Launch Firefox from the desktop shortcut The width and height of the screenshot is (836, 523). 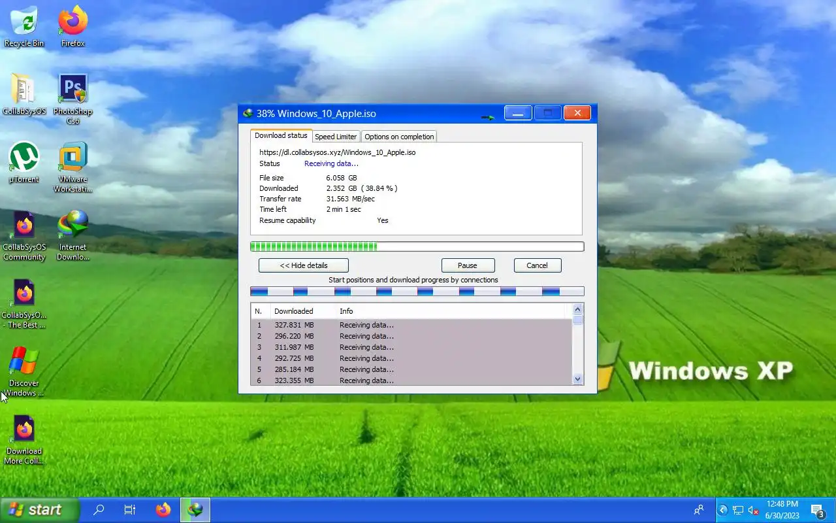click(73, 27)
